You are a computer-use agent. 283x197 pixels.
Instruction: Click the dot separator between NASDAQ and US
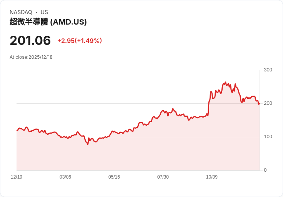click(x=37, y=12)
